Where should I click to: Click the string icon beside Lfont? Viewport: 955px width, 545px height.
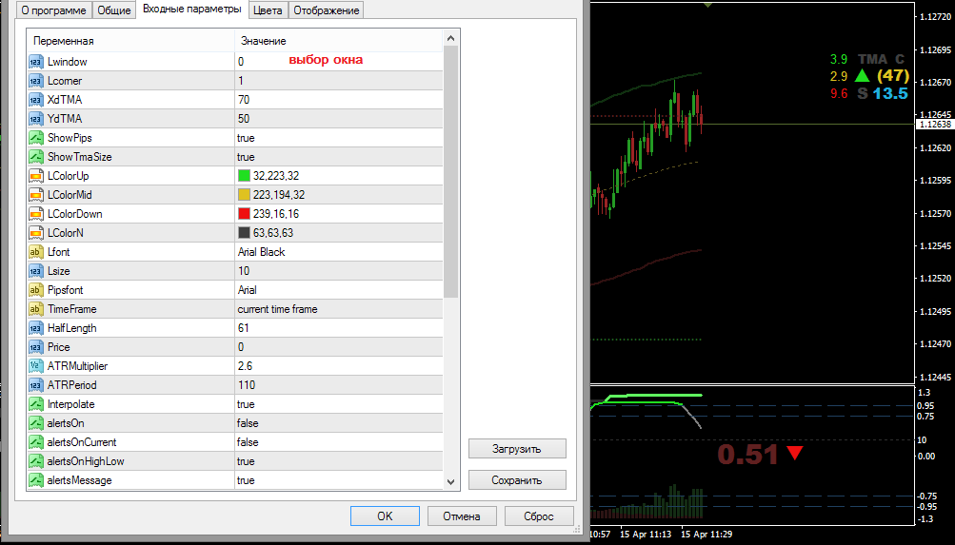(x=36, y=252)
